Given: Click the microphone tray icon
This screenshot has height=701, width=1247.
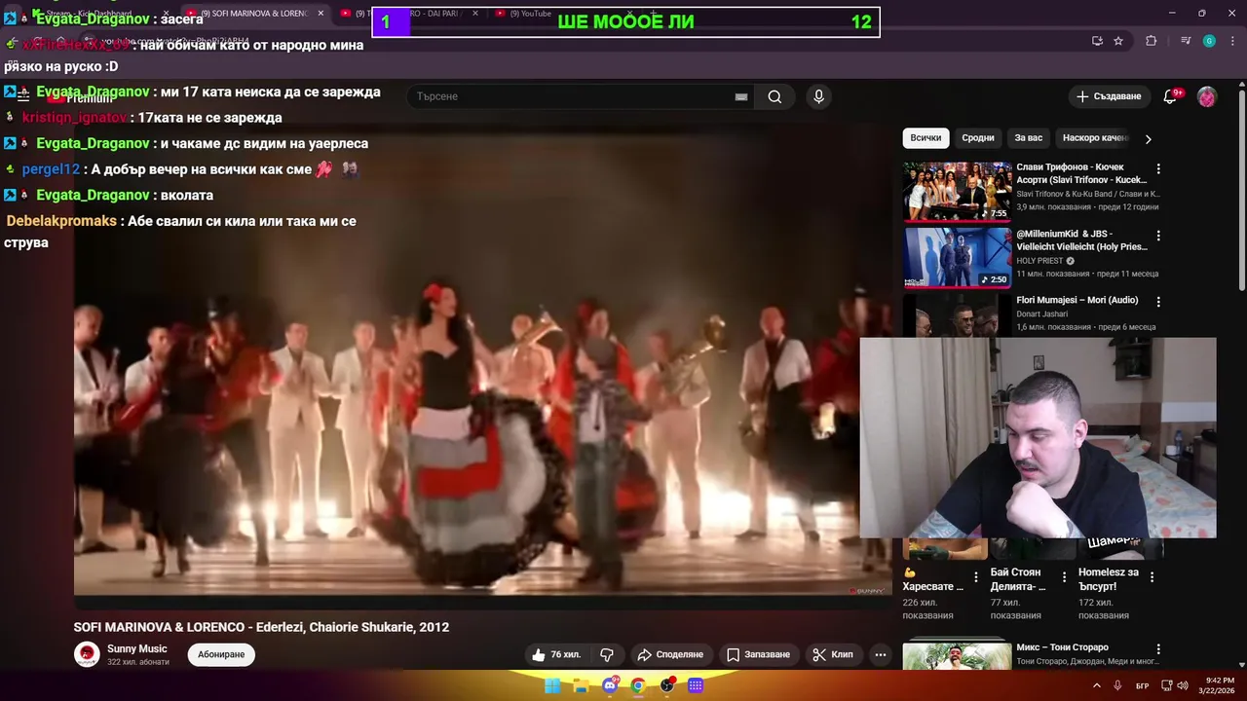Looking at the screenshot, I should coord(1119,685).
